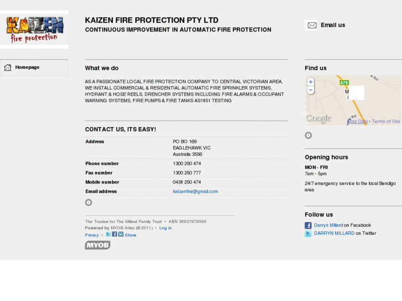Open map Terms of Use link
Viewport: 402px width, 301px height.
[x=385, y=122]
